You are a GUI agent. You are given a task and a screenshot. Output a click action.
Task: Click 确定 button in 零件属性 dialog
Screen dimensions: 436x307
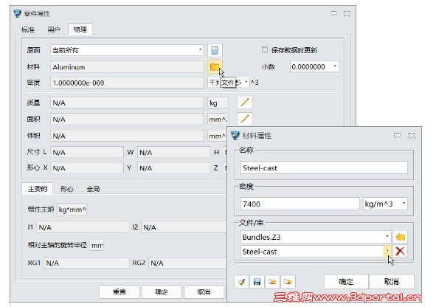[x=162, y=292]
